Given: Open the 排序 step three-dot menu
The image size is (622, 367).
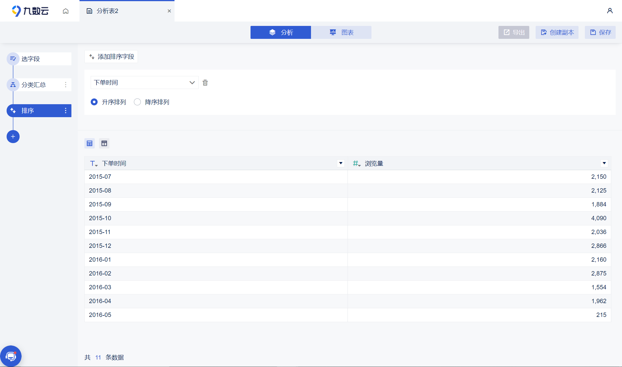Looking at the screenshot, I should coord(66,111).
